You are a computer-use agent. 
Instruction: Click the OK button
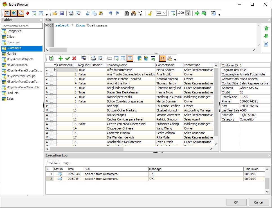pos(236,202)
